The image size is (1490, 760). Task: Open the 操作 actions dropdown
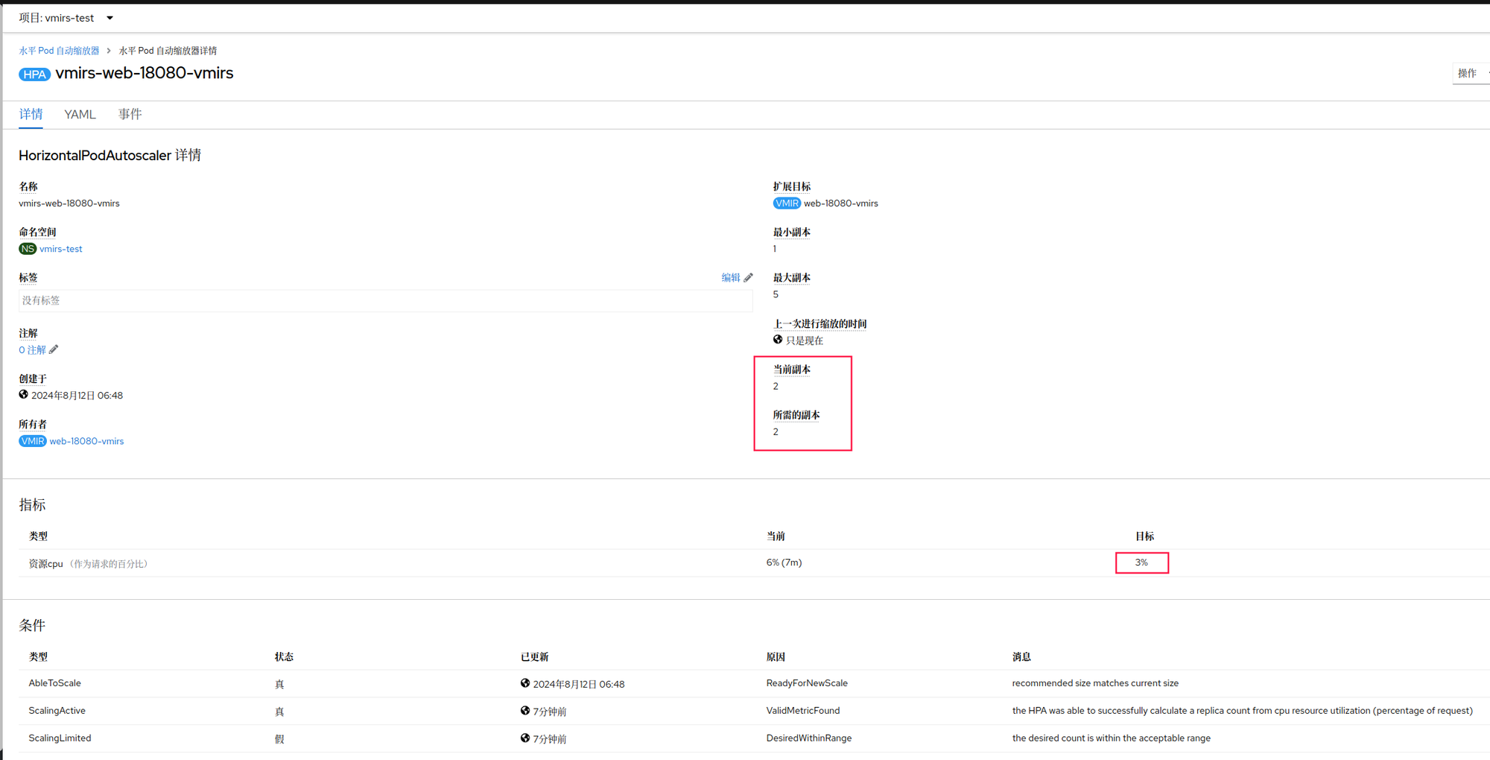tap(1471, 73)
